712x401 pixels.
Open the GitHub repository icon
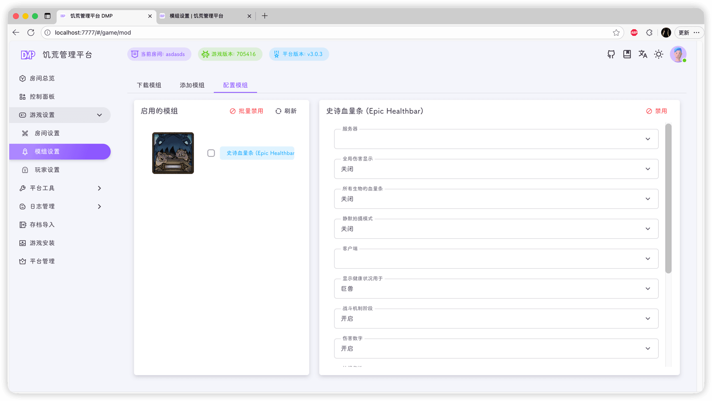click(x=611, y=54)
